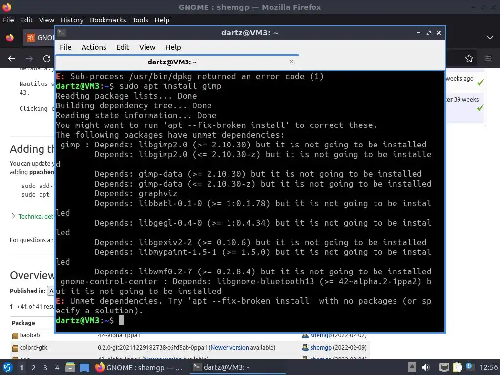500x375 pixels.
Task: Switch to dartz@VM3 terminal taskbar entry
Action: click(x=238, y=367)
